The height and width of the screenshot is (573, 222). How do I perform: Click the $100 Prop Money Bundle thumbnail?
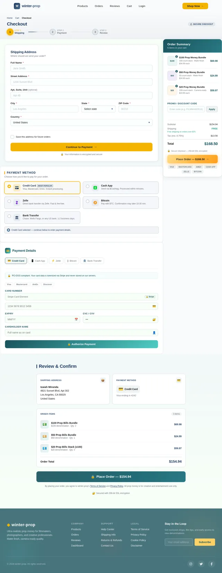click(172, 61)
